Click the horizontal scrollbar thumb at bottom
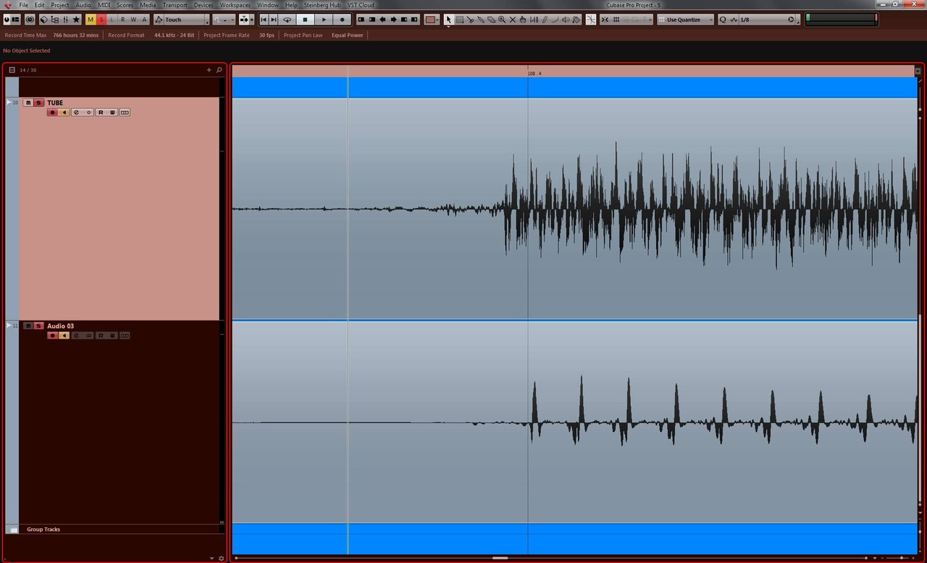This screenshot has width=927, height=563. [x=500, y=558]
